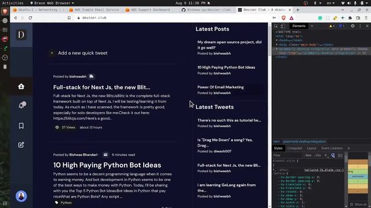This screenshot has width=371, height=208.
Task: Activate DevTools element inspector cursor icon
Action: click(276, 26)
